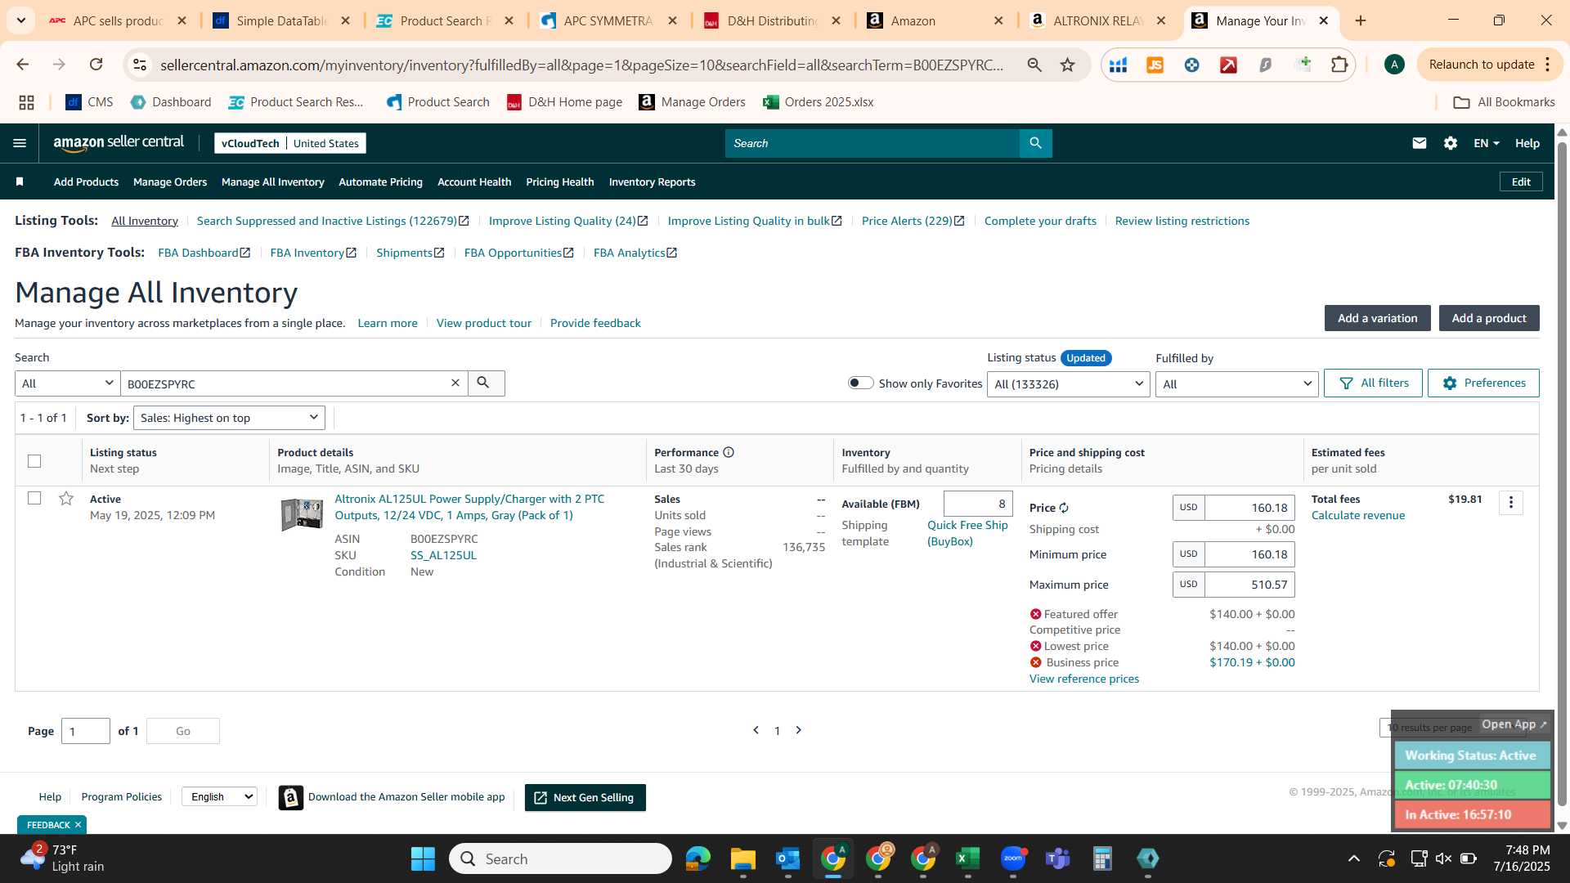Dismiss the FEEDBACK tab
The height and width of the screenshot is (883, 1570).
(x=78, y=825)
